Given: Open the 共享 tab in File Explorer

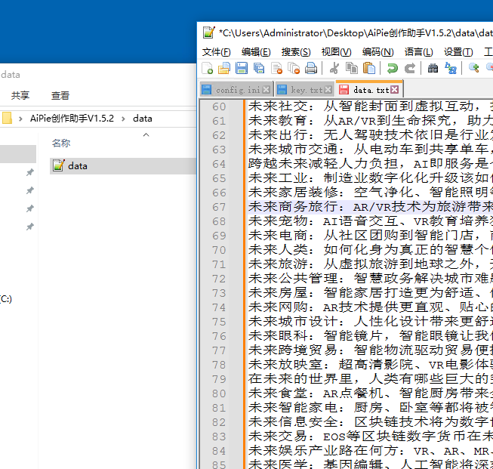Looking at the screenshot, I should [20, 95].
